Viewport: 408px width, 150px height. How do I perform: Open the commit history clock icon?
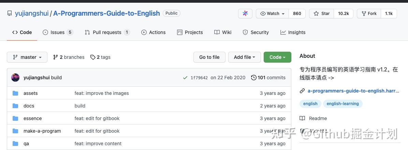[x=253, y=78]
